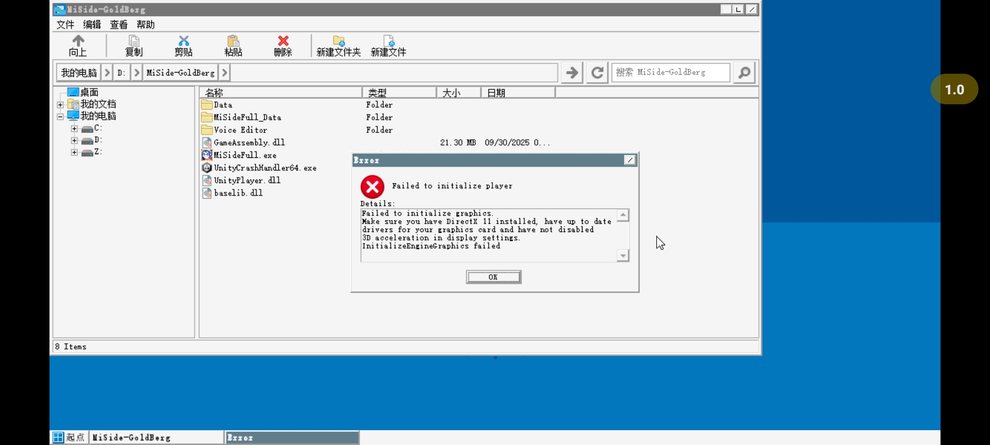
Task: Expand the 我的文档 tree node
Action: 60,105
